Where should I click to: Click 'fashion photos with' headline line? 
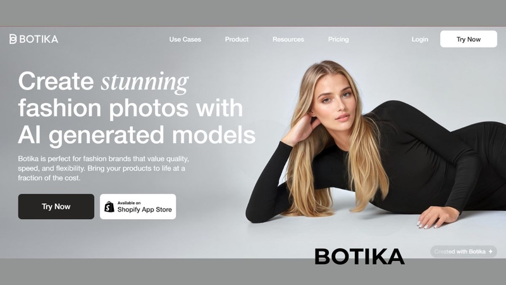coord(130,108)
